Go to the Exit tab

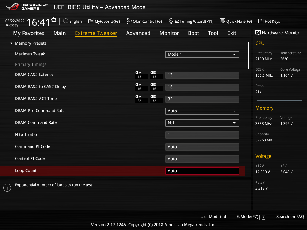(232, 33)
